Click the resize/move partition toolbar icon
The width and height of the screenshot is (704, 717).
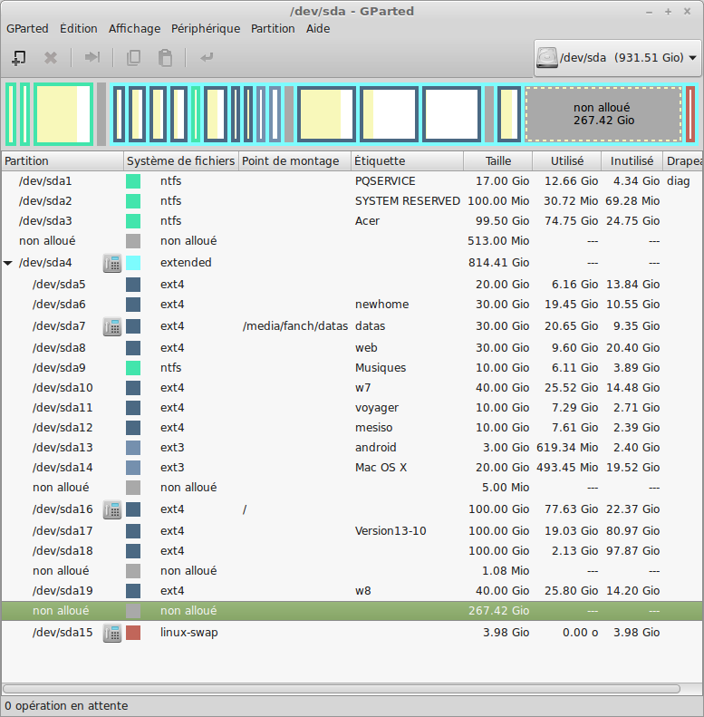[x=92, y=58]
